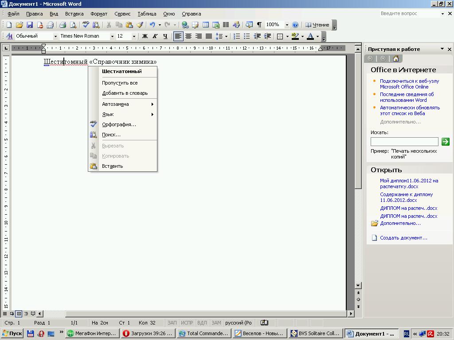Image resolution: width=454 pixels, height=340 pixels.
Task: Toggle Bold formatting button
Action: click(x=145, y=36)
